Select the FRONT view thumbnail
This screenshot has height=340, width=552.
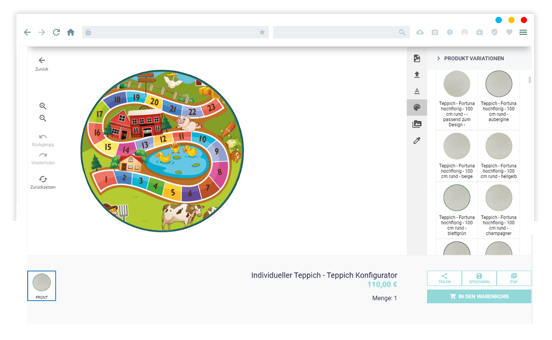[42, 286]
